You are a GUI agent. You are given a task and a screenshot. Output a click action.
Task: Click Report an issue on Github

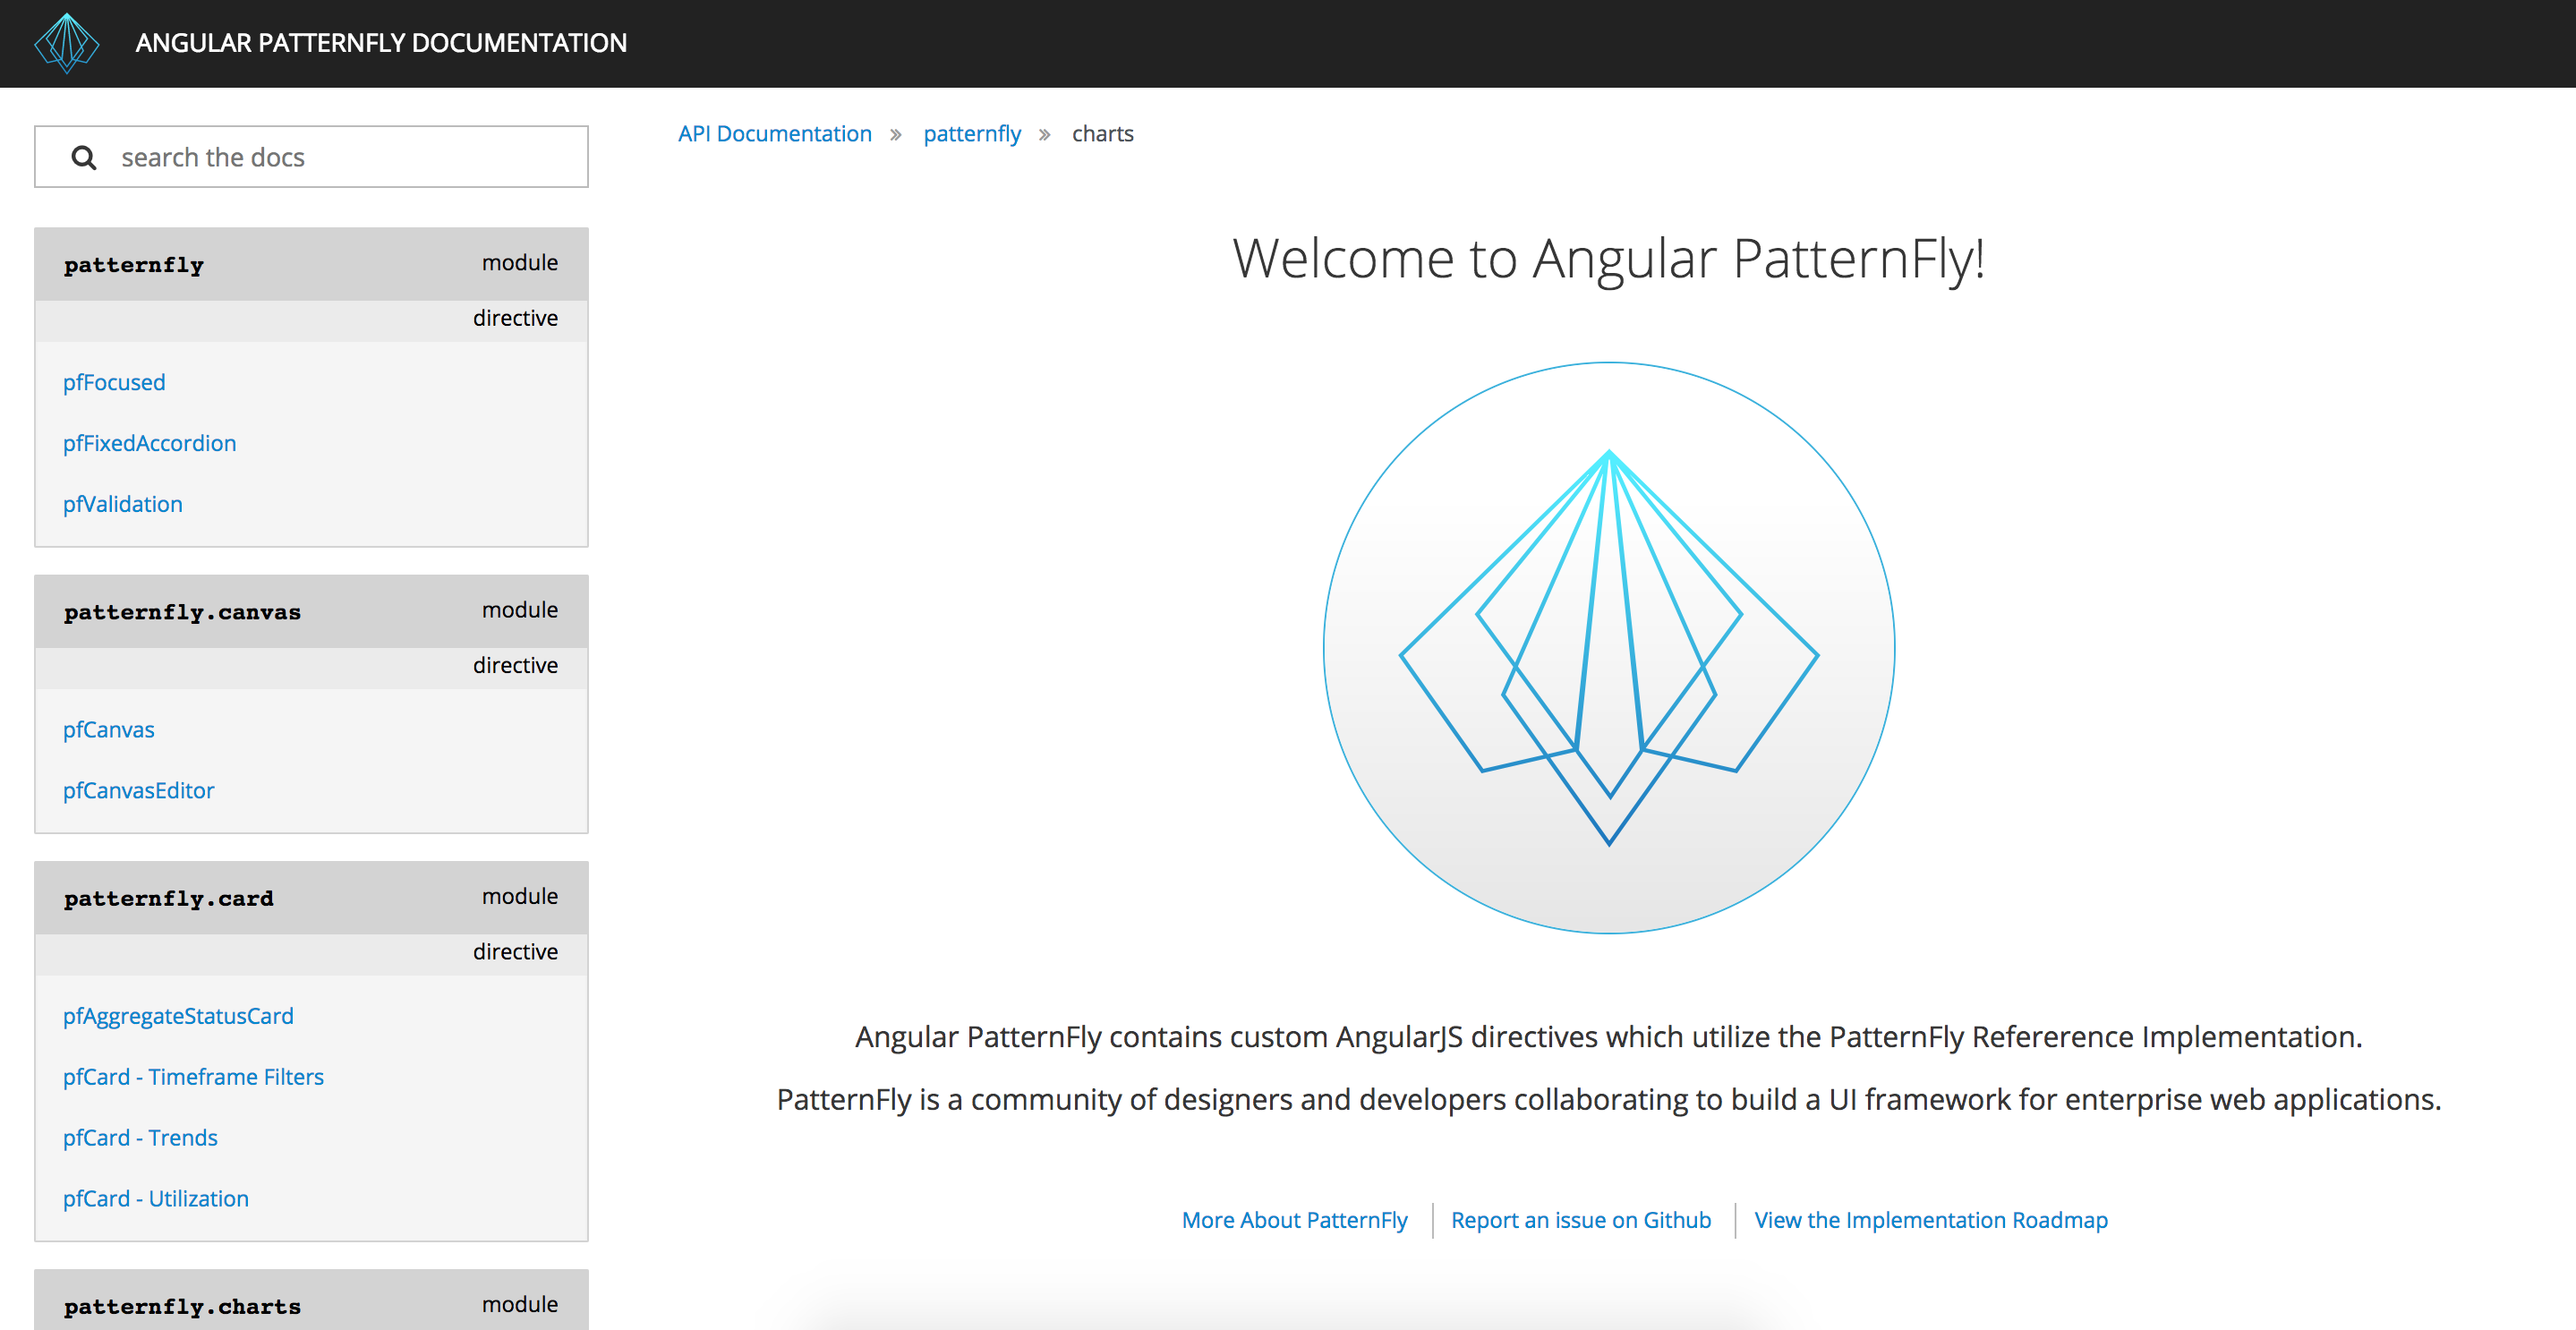(x=1580, y=1220)
